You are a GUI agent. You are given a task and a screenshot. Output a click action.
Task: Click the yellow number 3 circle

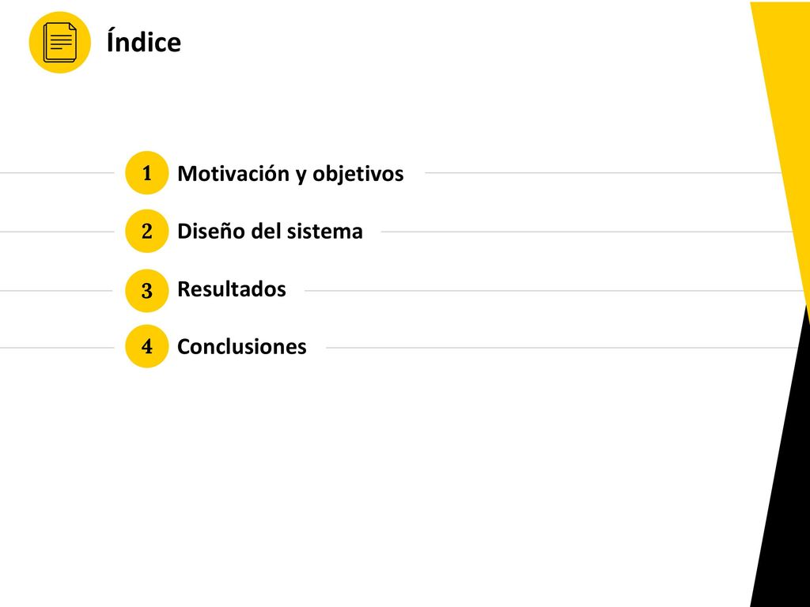pyautogui.click(x=146, y=291)
